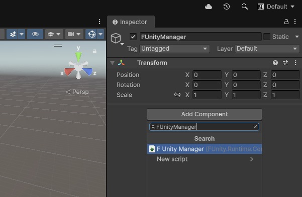The image size is (302, 197).
Task: Collapse the Transform component foldout
Action: click(112, 63)
